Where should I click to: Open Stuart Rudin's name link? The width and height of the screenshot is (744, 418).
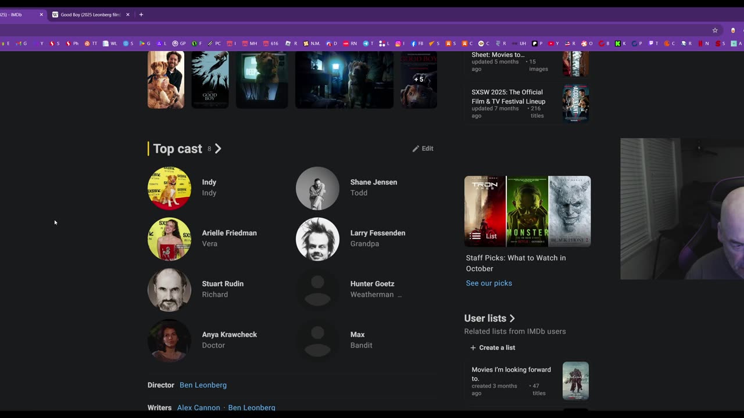point(223,284)
